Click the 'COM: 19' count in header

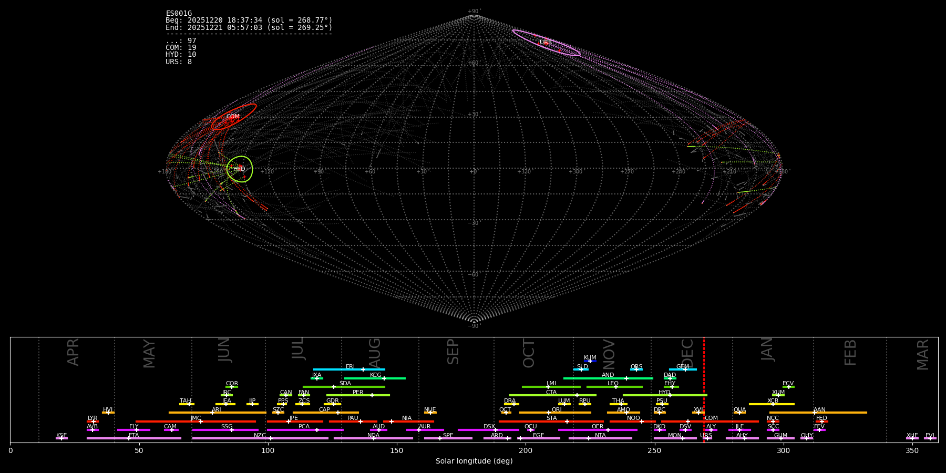(x=181, y=48)
